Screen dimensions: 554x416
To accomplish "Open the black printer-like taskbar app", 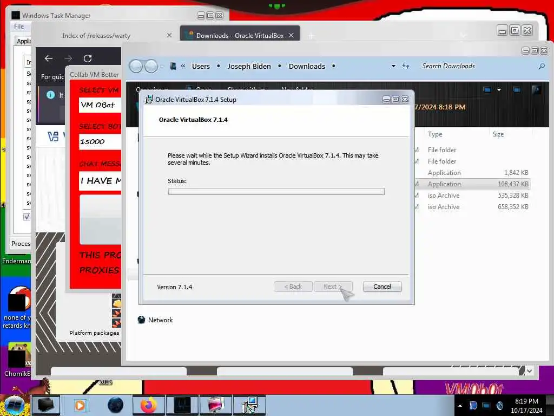I will coord(46,405).
